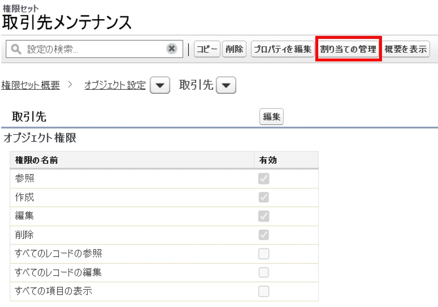The image size is (438, 307).
Task: Open プロパティを編集
Action: 283,49
